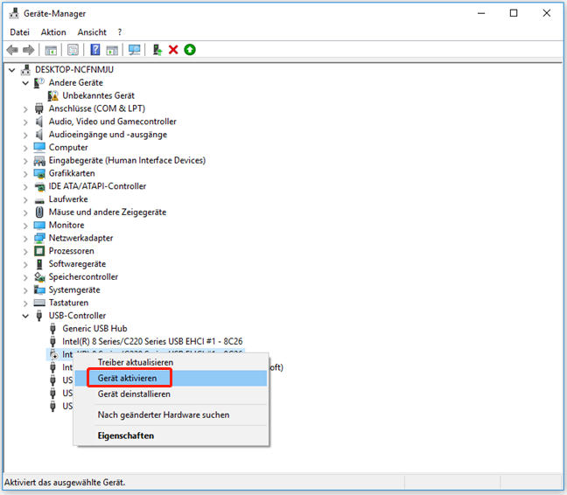Screen dimensions: 567x495
Task: Choose Gerät aktivieren from context menu
Action: (x=171, y=379)
